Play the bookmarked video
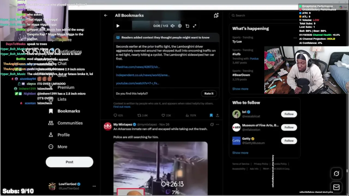The image size is (349, 196). tap(118, 26)
